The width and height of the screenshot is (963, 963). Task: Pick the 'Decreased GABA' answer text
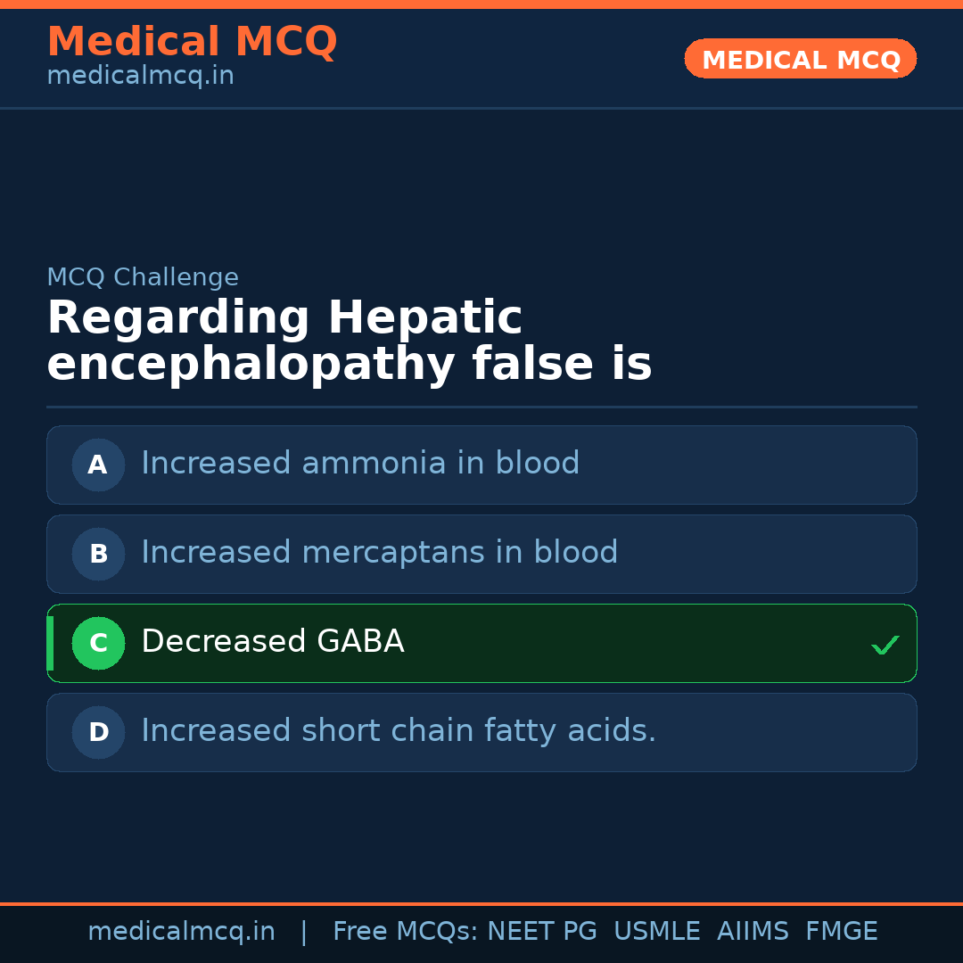click(x=272, y=642)
